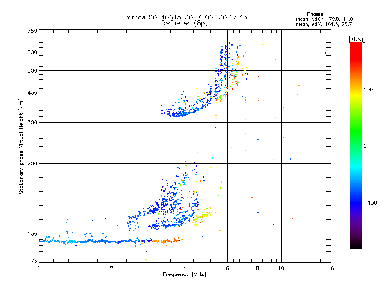389x292 pixels.
Task: Click the '0' colorbar tick label
Action: click(365, 146)
